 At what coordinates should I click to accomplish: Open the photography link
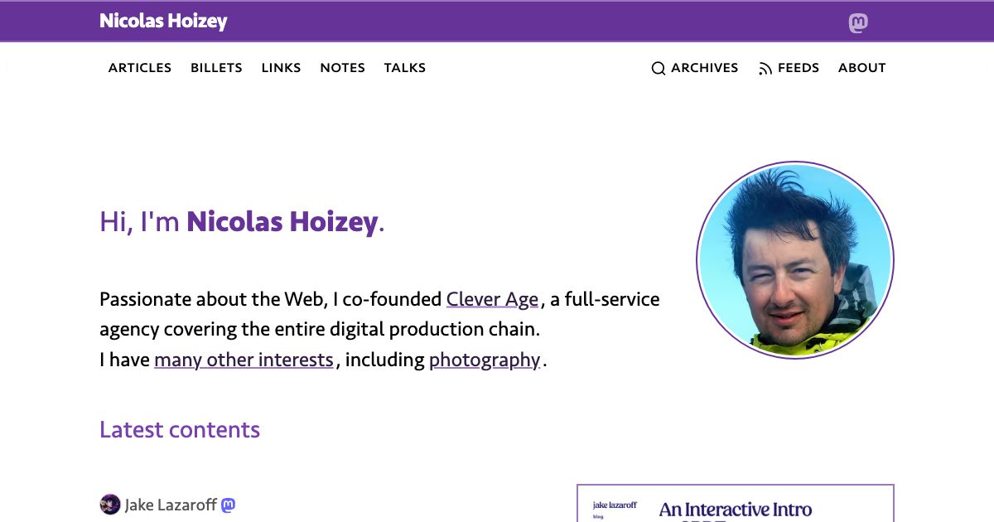pos(485,360)
